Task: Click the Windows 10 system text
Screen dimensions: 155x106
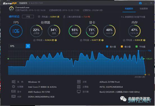Action: [34, 82]
